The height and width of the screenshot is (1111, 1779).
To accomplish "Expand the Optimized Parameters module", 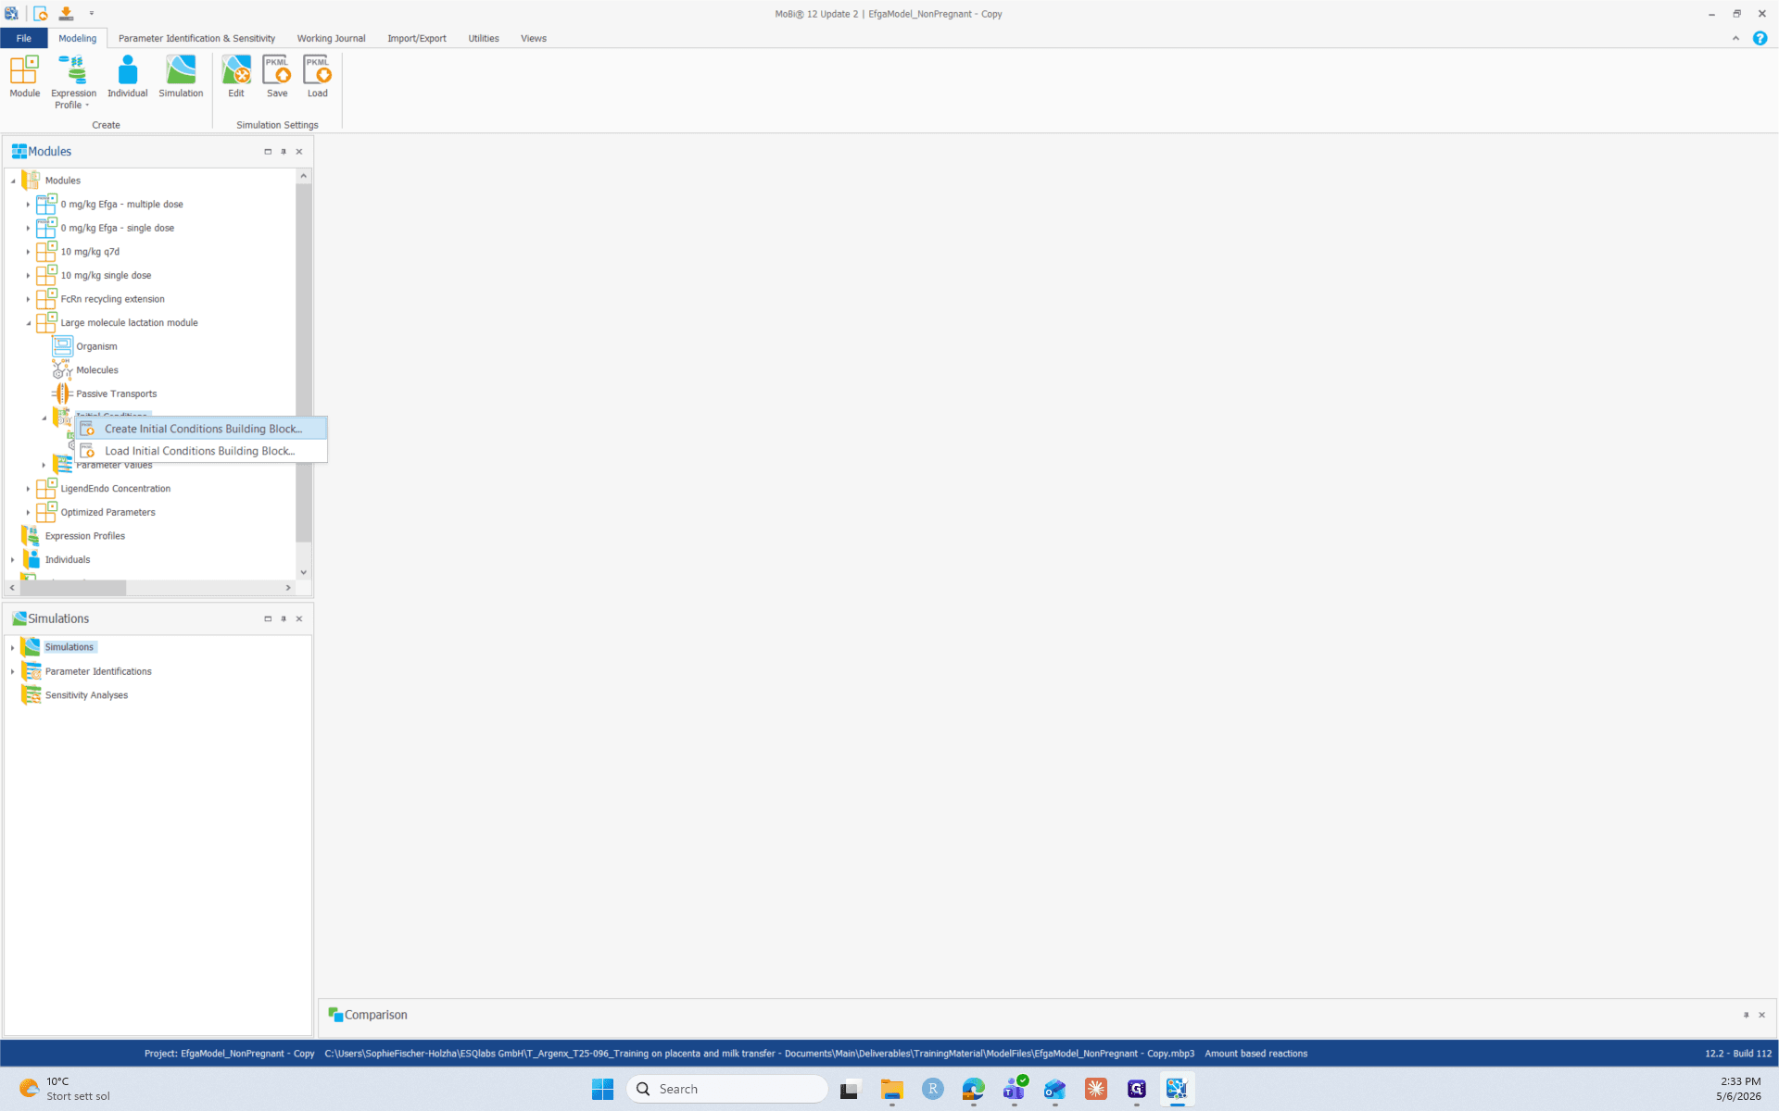I will pos(28,512).
